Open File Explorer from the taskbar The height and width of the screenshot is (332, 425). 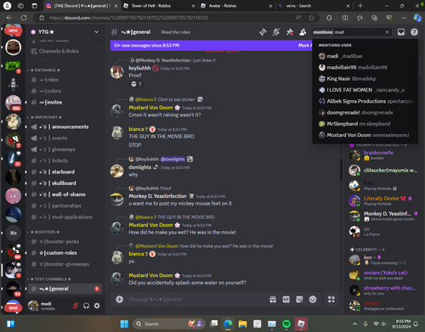pyautogui.click(x=242, y=324)
